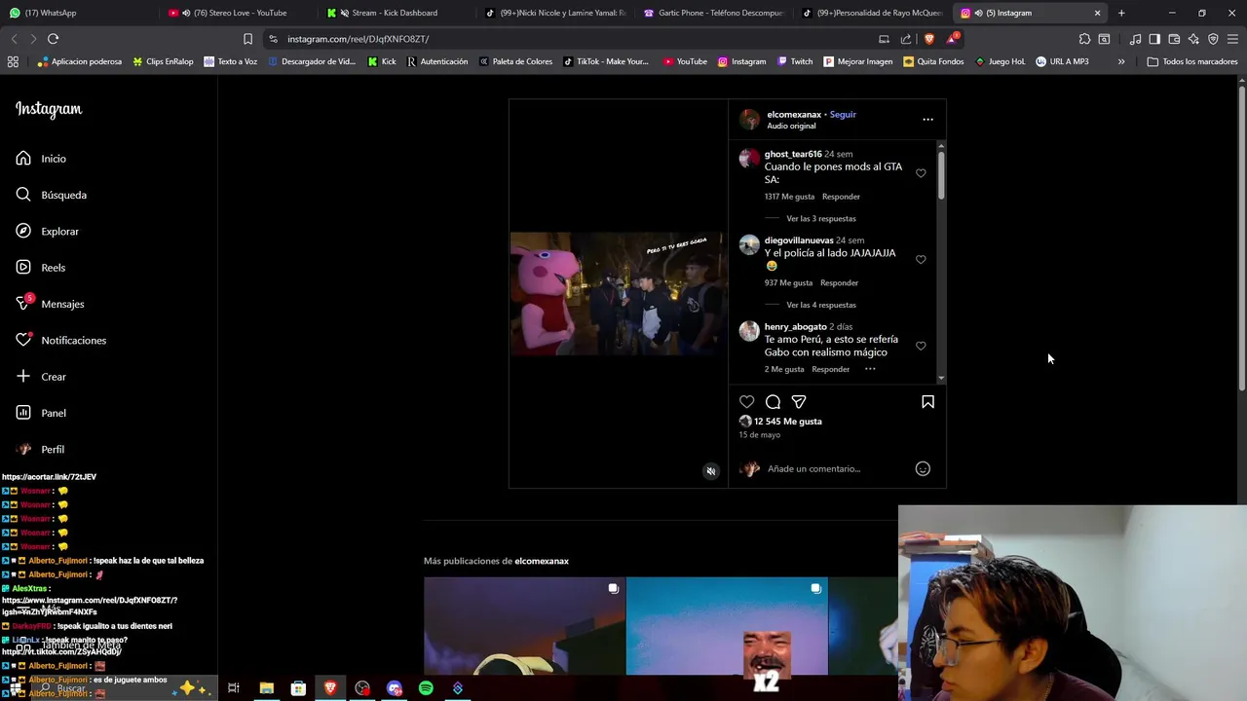
Task: Switch to Nicki Nicole TikTok tab
Action: coord(555,13)
